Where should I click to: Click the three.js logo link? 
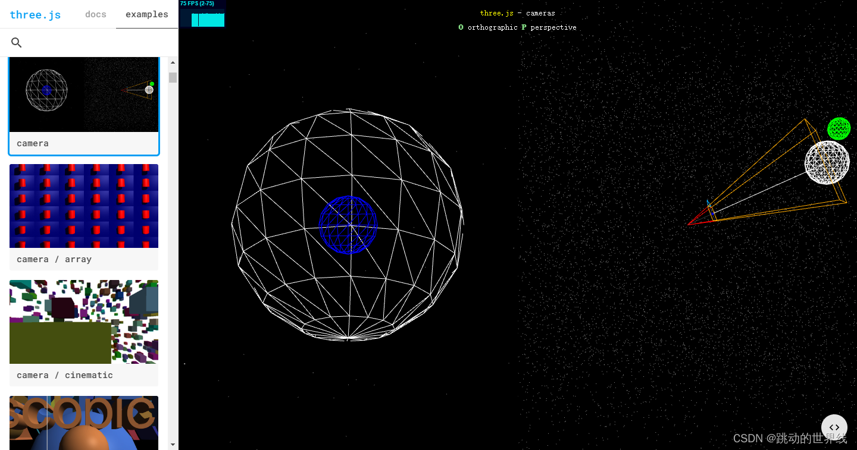point(35,15)
